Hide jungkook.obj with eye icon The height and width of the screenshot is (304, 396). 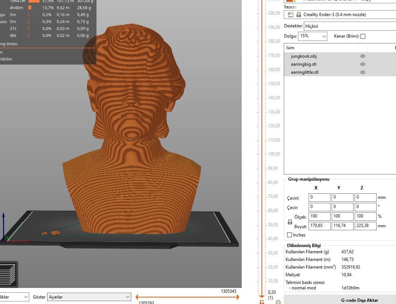click(363, 56)
